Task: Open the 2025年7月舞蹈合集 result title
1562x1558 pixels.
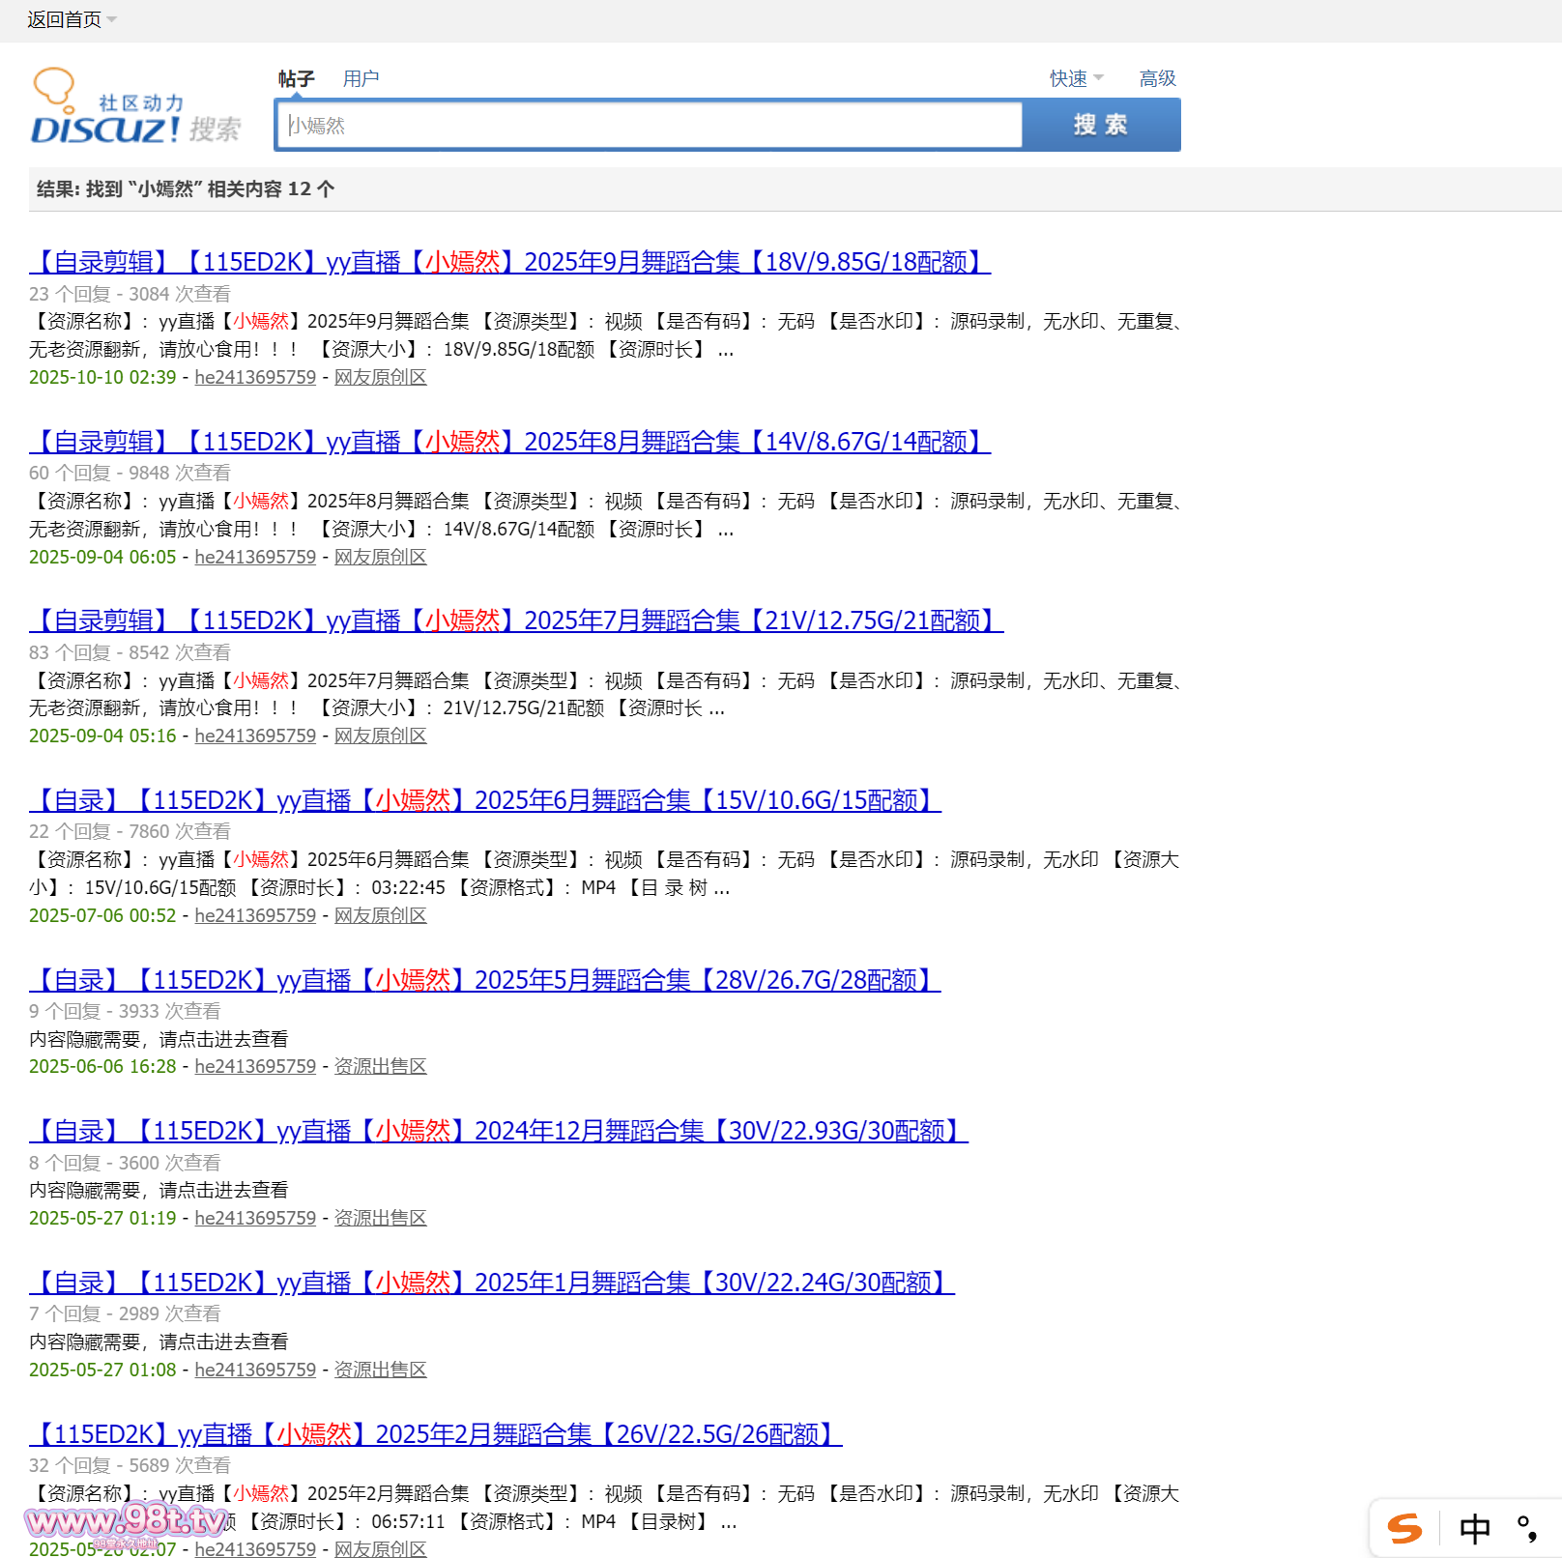Action: pos(516,620)
